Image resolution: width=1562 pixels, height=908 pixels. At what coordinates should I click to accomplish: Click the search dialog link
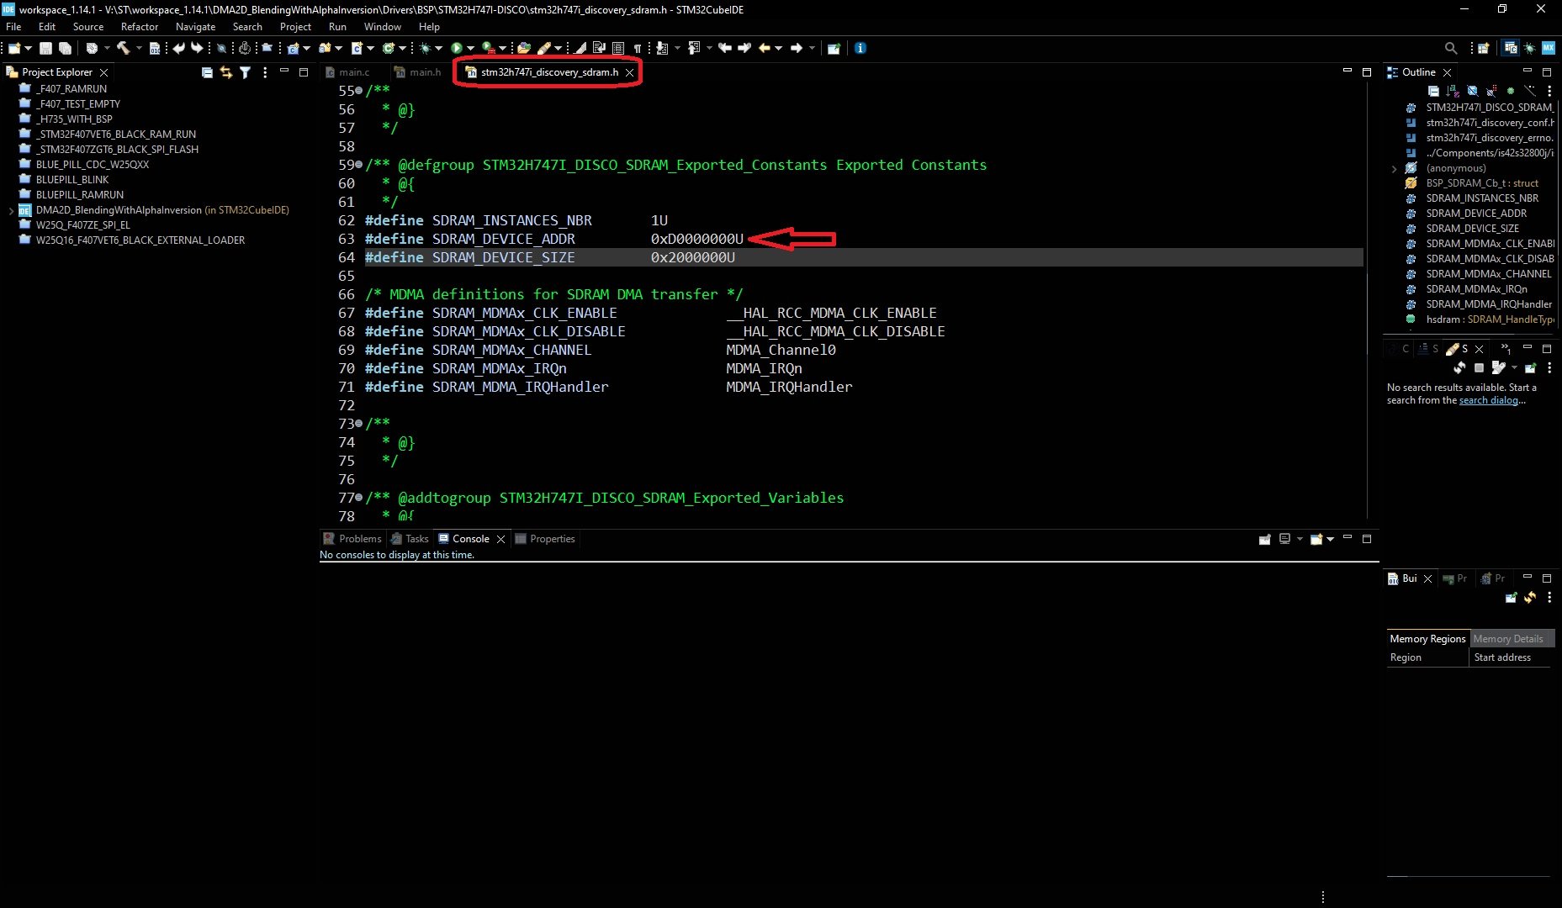[1488, 400]
